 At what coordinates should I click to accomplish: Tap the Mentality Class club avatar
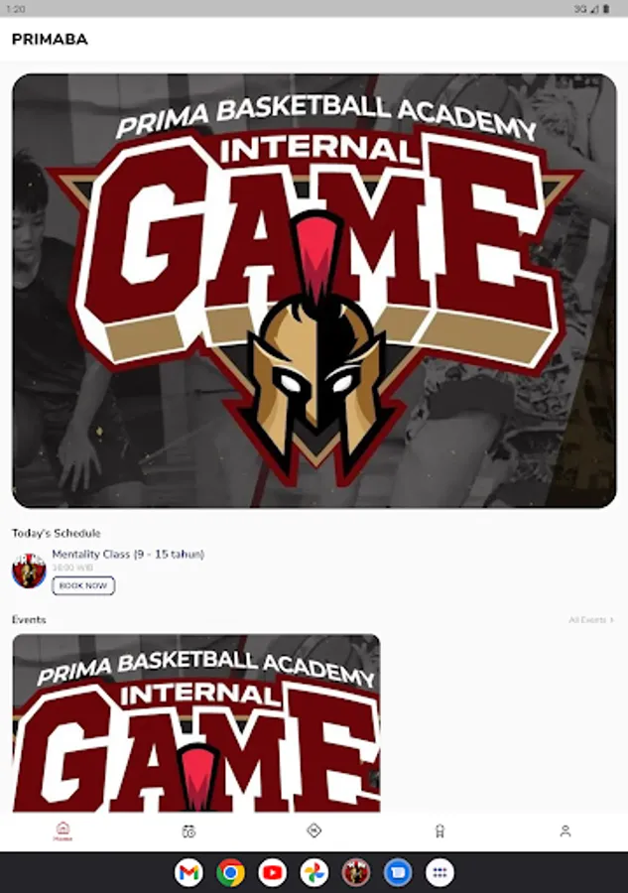29,571
